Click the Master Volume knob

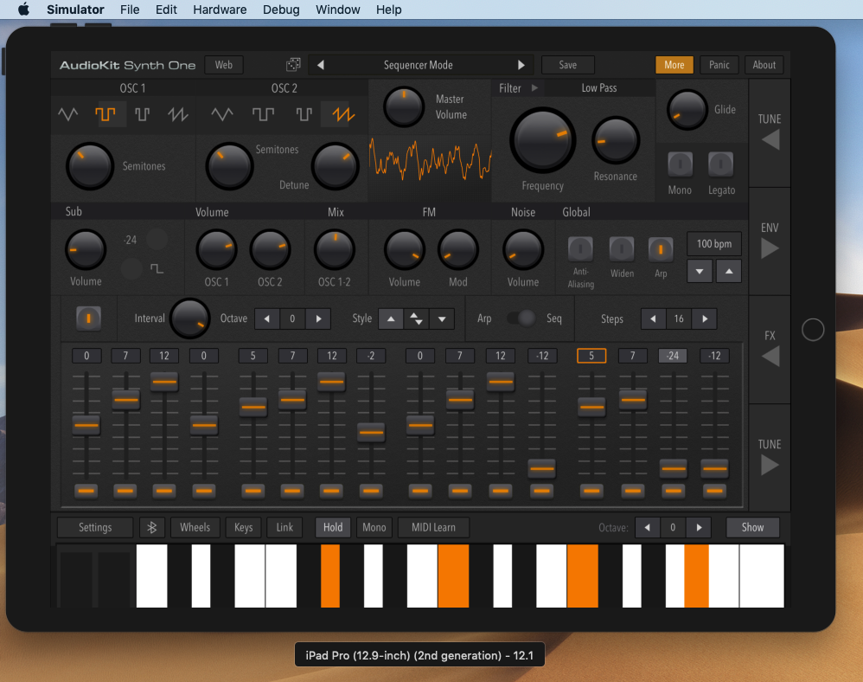click(x=404, y=106)
